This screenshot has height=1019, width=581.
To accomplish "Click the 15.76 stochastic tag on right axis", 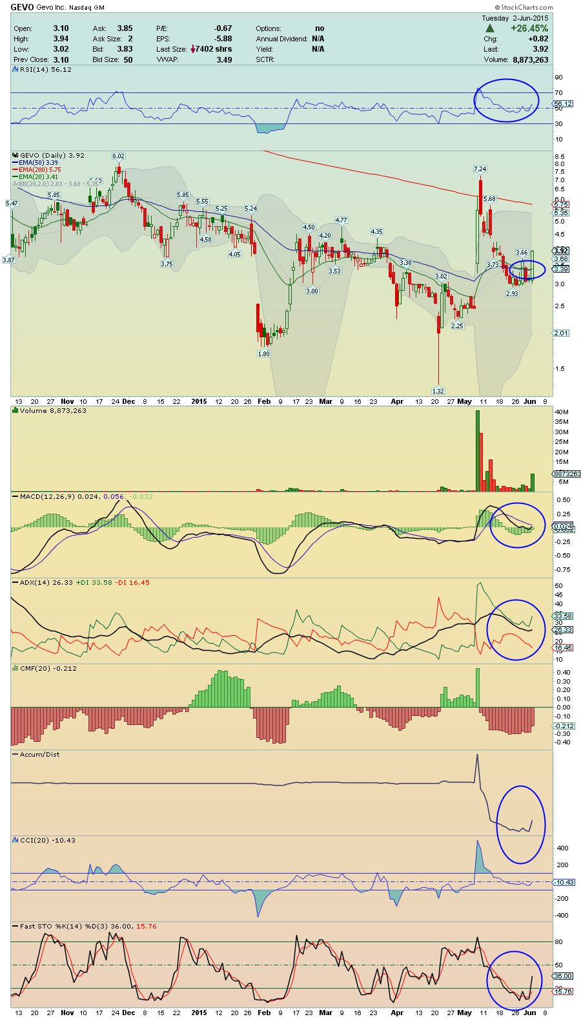I will [x=563, y=991].
